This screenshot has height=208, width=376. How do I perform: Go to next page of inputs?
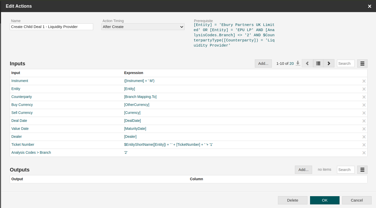point(329,63)
